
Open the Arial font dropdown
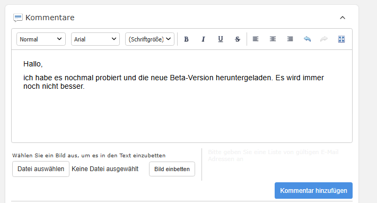click(95, 39)
